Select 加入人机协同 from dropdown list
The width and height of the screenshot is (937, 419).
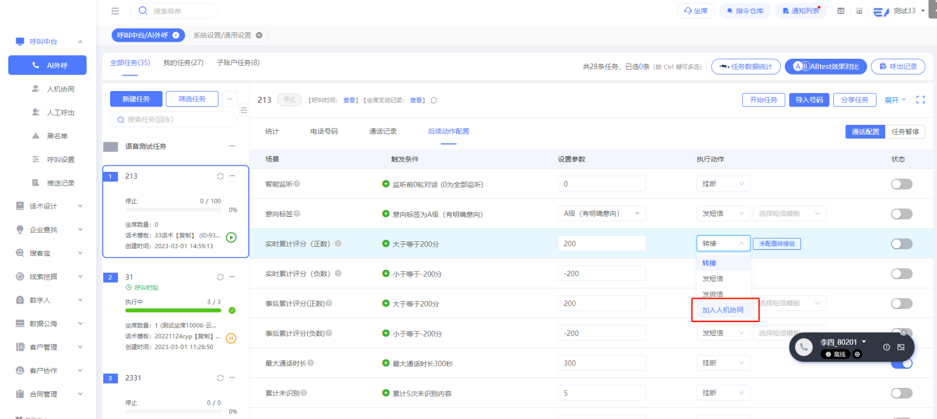[x=723, y=310]
